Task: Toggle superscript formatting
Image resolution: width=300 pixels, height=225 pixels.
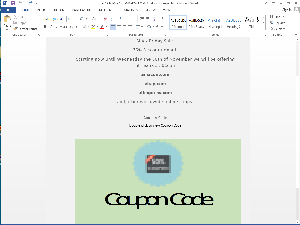Action: tap(77, 27)
